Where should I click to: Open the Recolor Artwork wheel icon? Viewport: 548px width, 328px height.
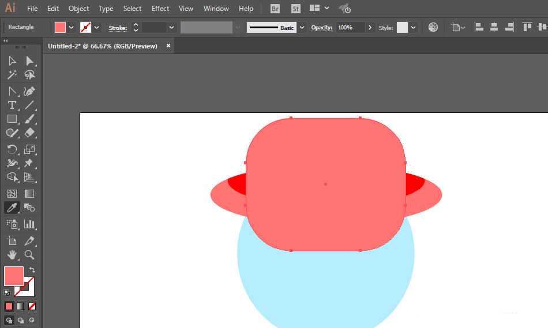point(433,27)
